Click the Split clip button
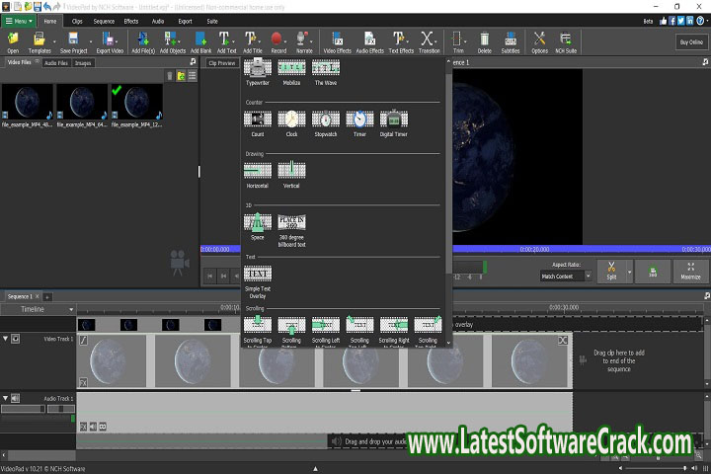Viewport: 711px width, 474px height. [611, 272]
